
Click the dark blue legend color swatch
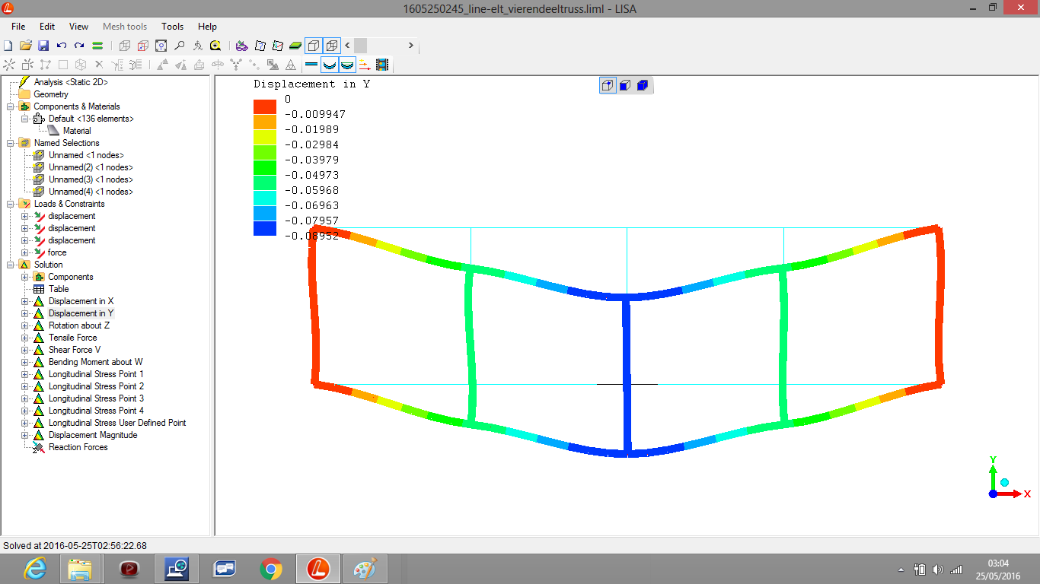265,228
